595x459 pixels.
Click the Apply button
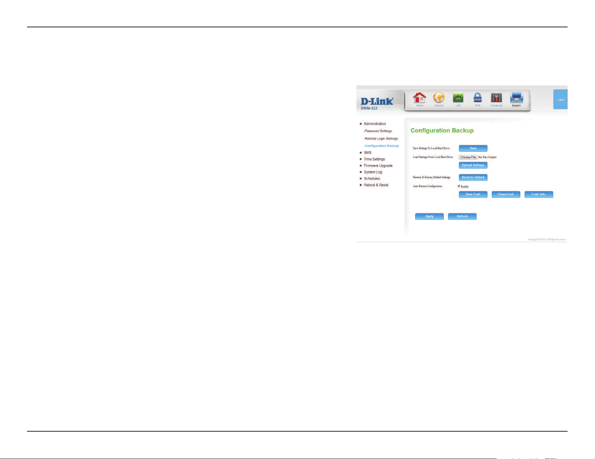pyautogui.click(x=429, y=217)
